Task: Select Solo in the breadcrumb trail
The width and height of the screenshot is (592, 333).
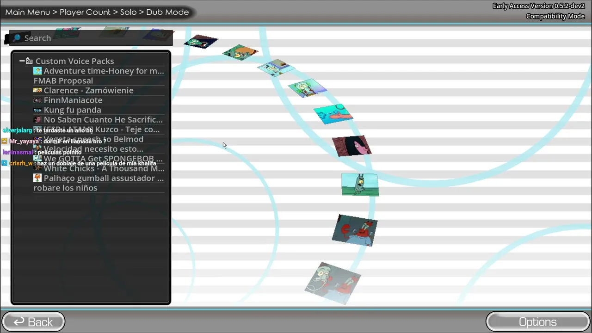Action: [128, 12]
